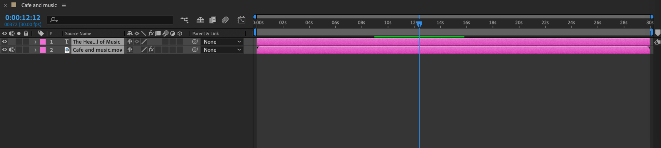Enable Frame Blending for the composition
Image resolution: width=661 pixels, height=148 pixels.
coord(213,20)
